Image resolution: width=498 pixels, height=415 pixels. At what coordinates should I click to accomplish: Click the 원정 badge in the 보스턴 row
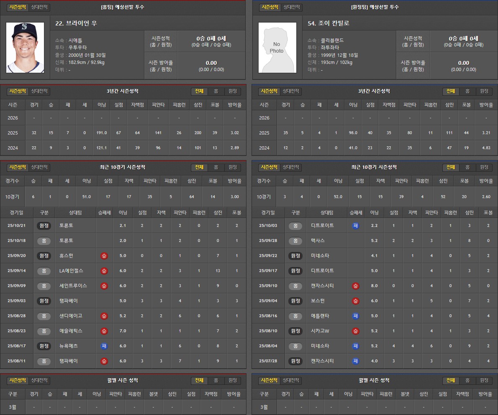click(295, 301)
